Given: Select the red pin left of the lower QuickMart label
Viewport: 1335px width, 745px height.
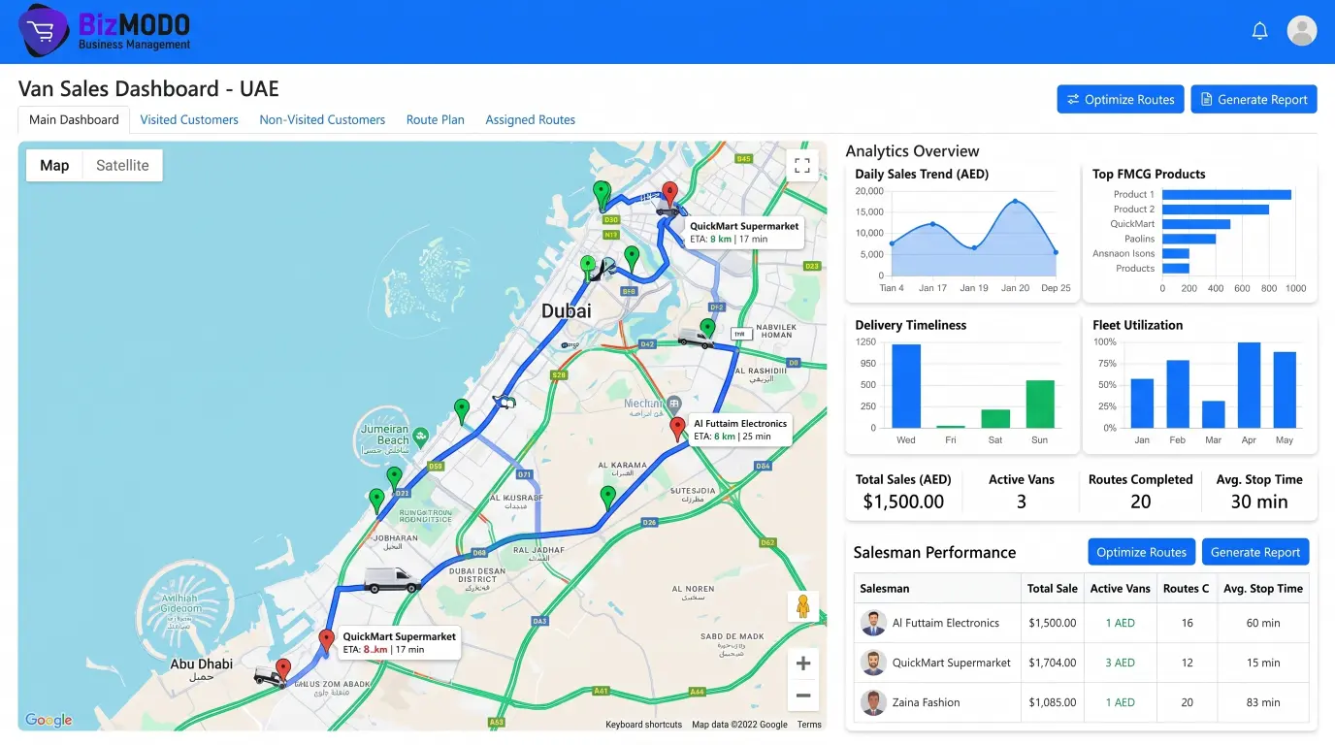Looking at the screenshot, I should click(327, 641).
